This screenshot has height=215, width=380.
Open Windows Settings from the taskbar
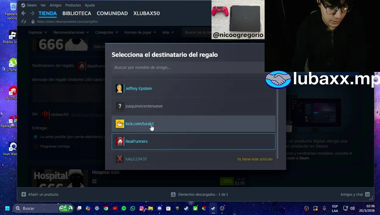[97, 208]
